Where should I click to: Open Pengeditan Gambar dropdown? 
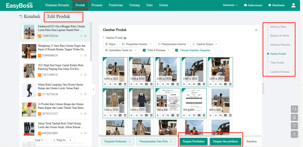137,44
